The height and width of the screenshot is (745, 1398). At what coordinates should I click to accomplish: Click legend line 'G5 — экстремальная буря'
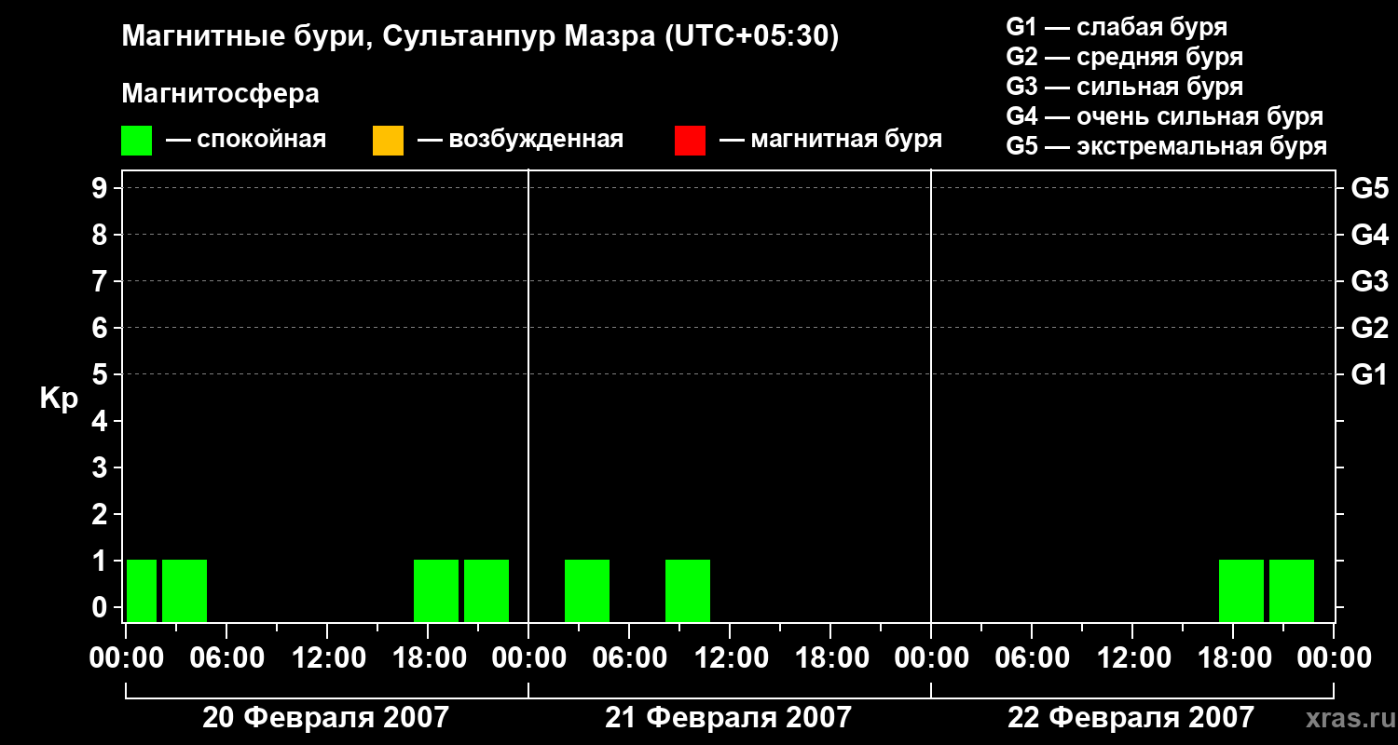pyautogui.click(x=1167, y=146)
